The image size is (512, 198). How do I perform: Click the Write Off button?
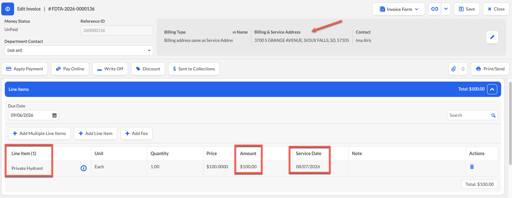[x=110, y=69]
